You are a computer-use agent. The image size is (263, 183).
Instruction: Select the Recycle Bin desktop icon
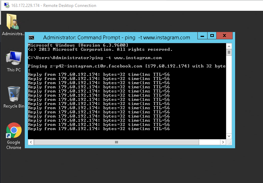click(14, 97)
